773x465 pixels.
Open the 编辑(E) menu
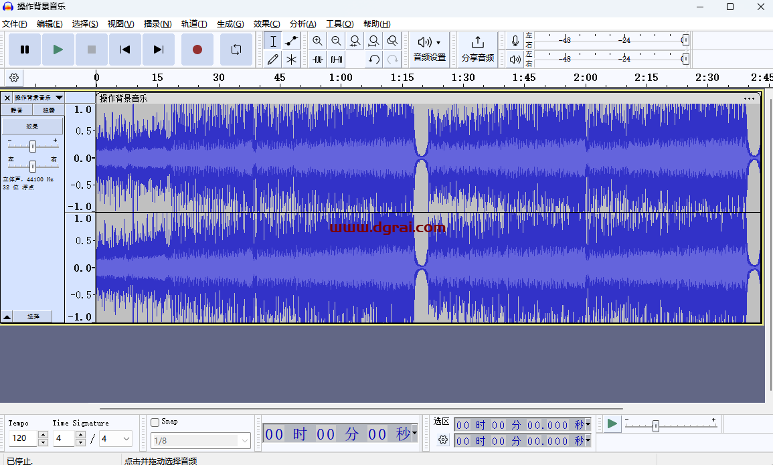point(50,23)
